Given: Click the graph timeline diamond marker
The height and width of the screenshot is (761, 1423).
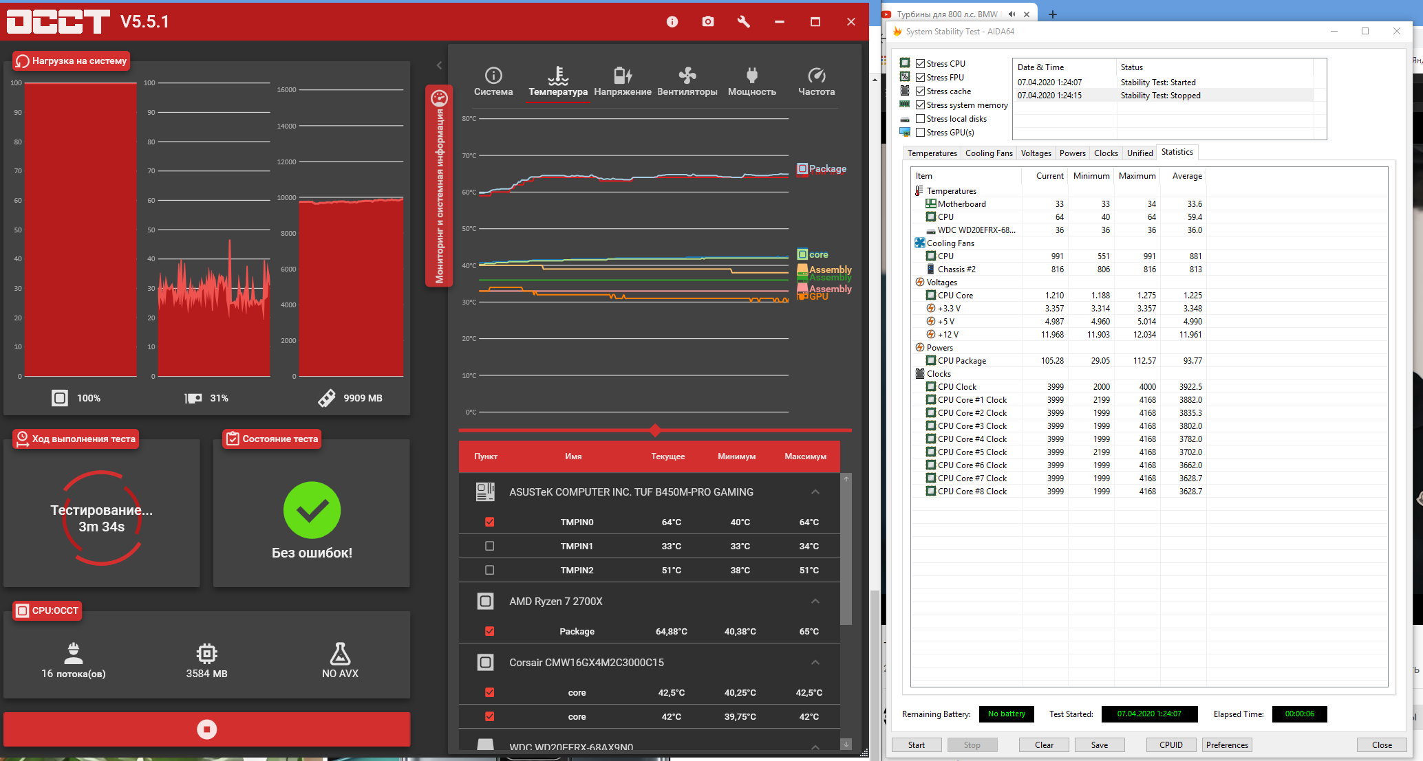Looking at the screenshot, I should coord(655,430).
